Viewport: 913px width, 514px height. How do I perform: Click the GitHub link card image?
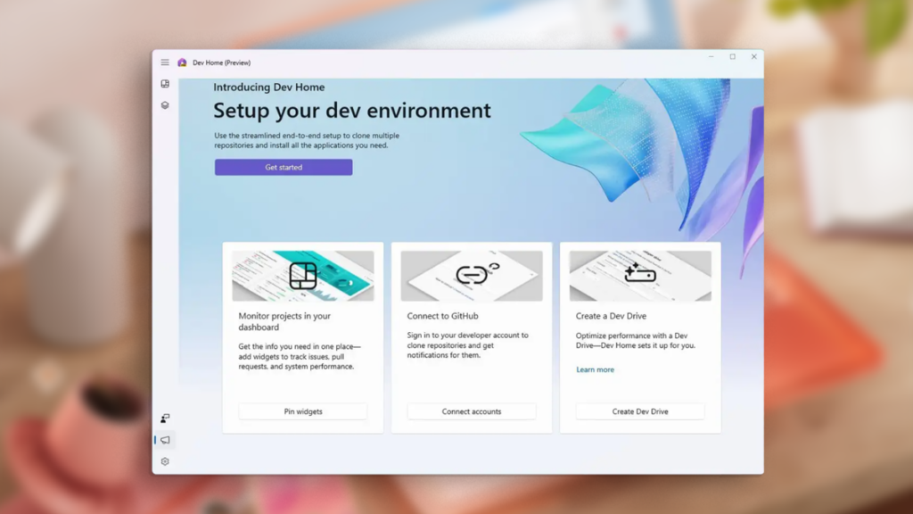(x=472, y=276)
